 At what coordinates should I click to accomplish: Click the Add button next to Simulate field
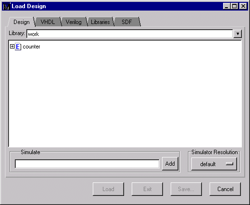(x=170, y=164)
